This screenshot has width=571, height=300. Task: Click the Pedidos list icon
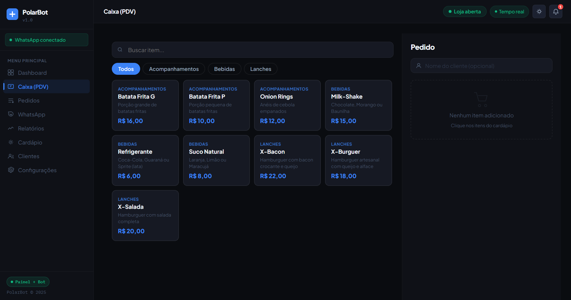coord(11,101)
